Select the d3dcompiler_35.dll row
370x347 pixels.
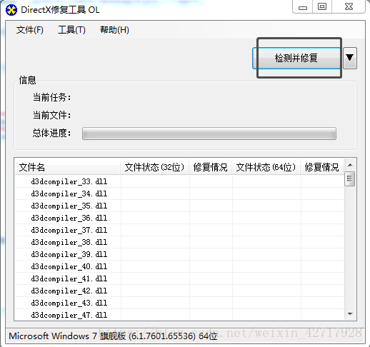coord(179,206)
